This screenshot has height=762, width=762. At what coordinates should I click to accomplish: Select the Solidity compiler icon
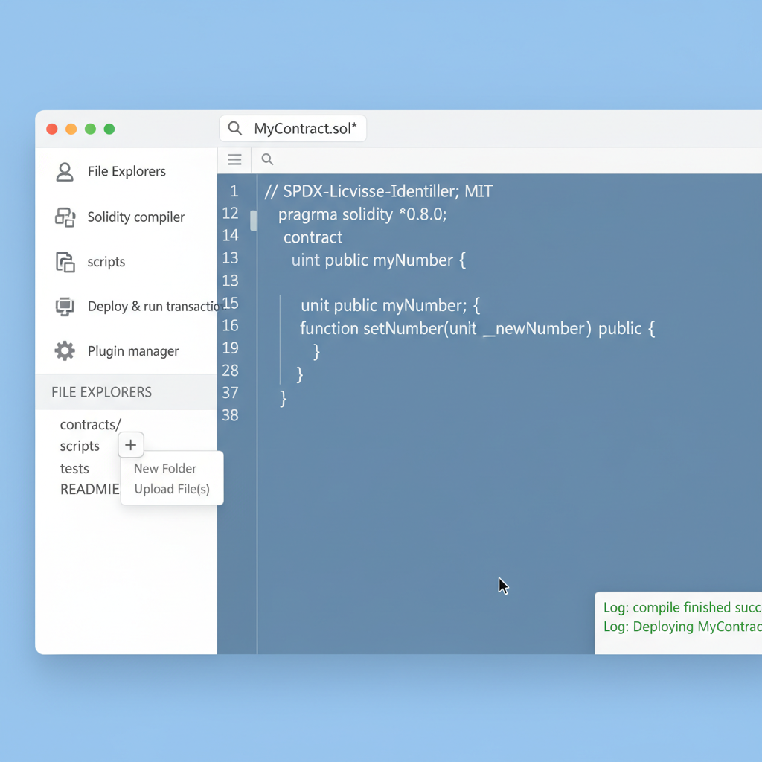click(65, 217)
